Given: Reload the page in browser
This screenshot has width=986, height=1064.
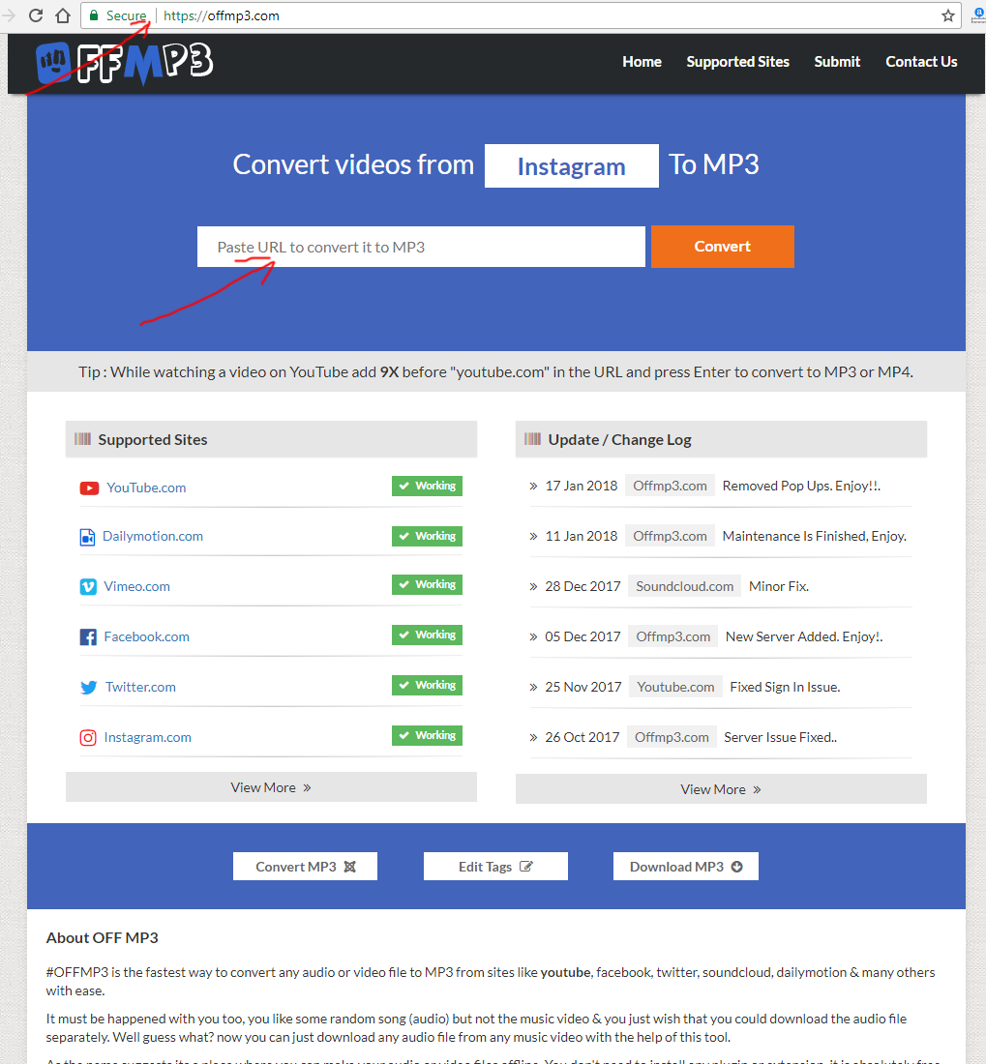Looking at the screenshot, I should coord(36,15).
